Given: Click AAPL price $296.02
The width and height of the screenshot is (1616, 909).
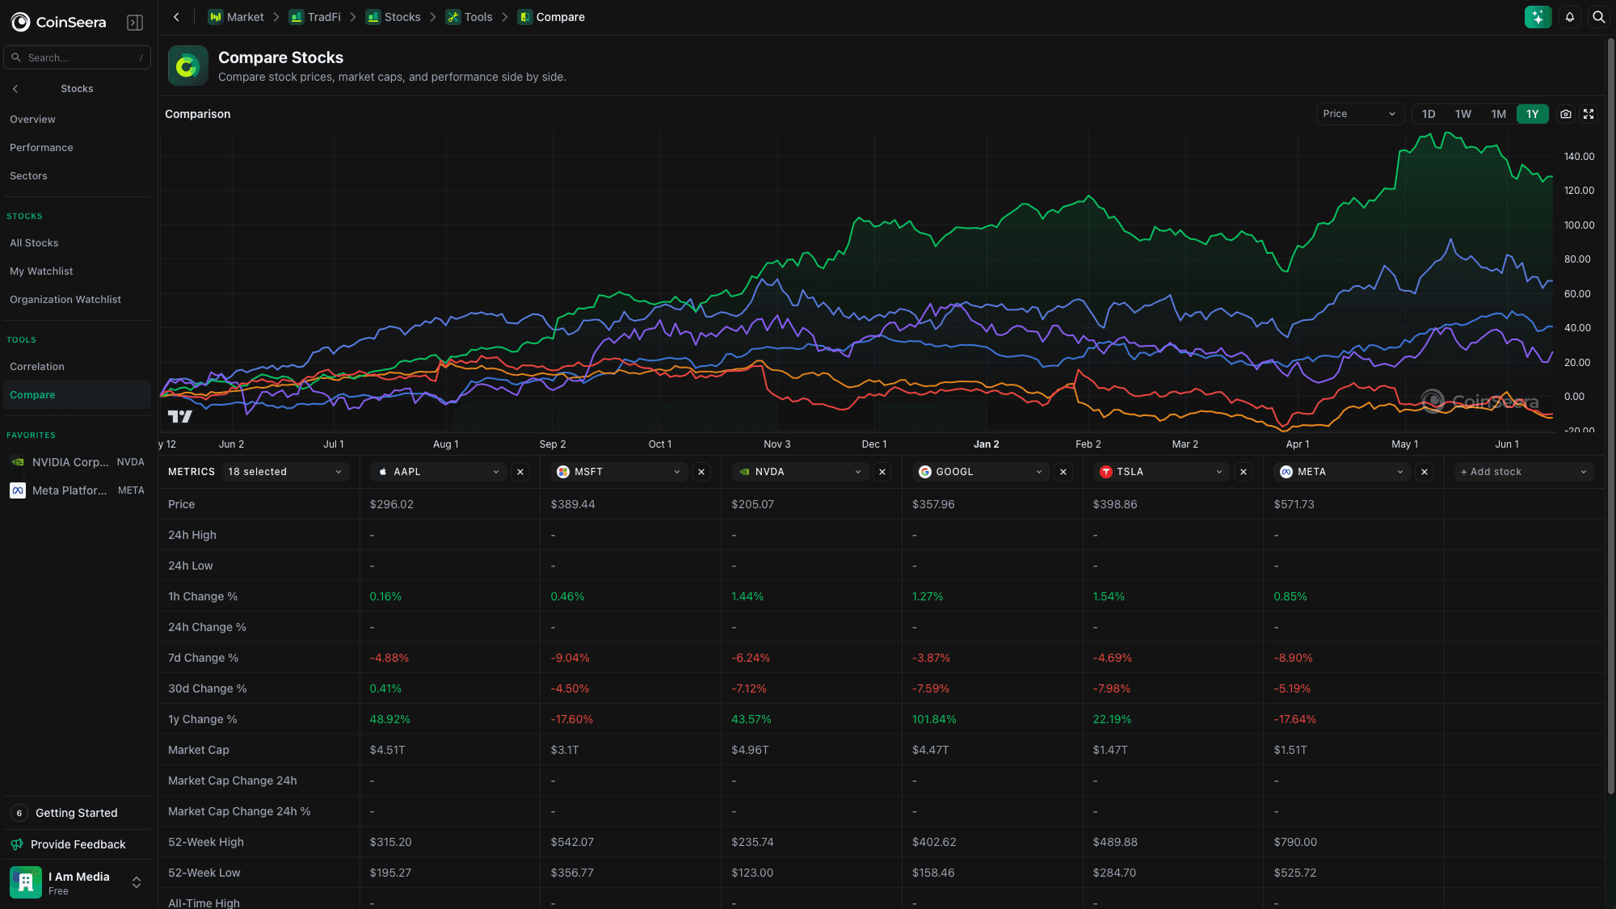Looking at the screenshot, I should coord(391,504).
